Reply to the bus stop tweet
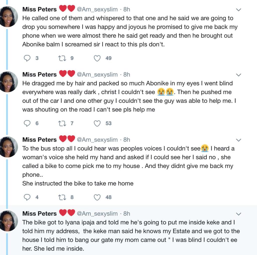 click(27, 197)
